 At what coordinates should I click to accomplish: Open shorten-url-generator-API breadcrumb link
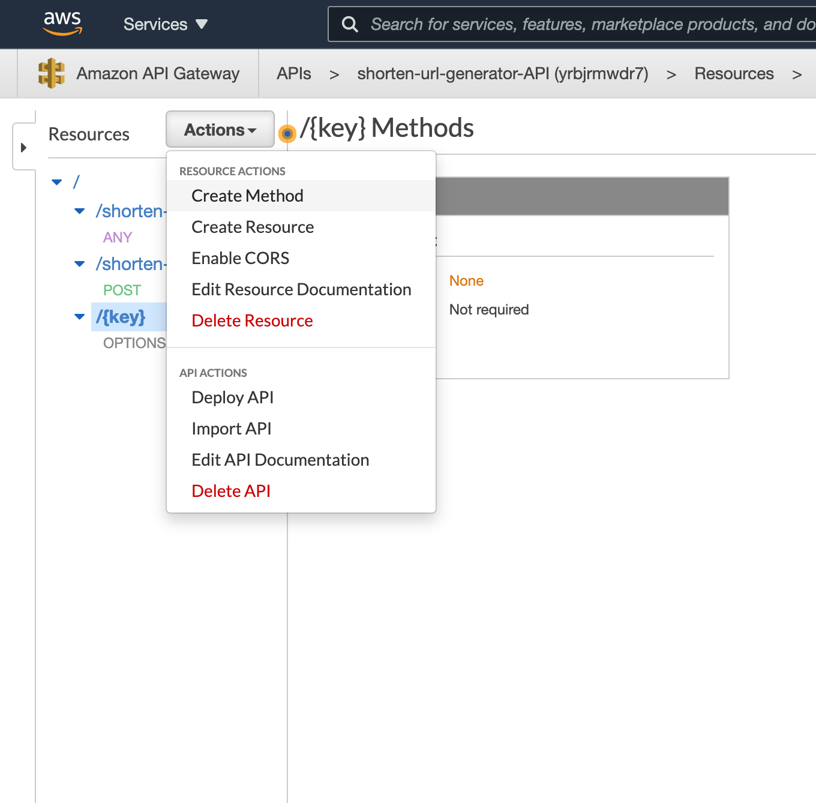point(503,74)
